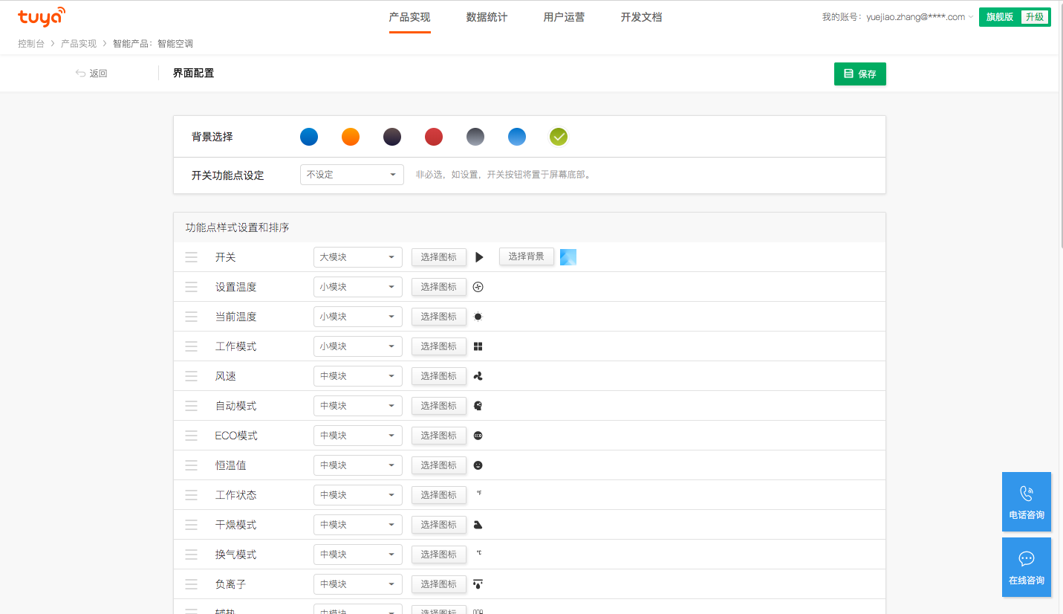
Task: Expand module size dropdown for 设置温度
Action: pyautogui.click(x=357, y=287)
